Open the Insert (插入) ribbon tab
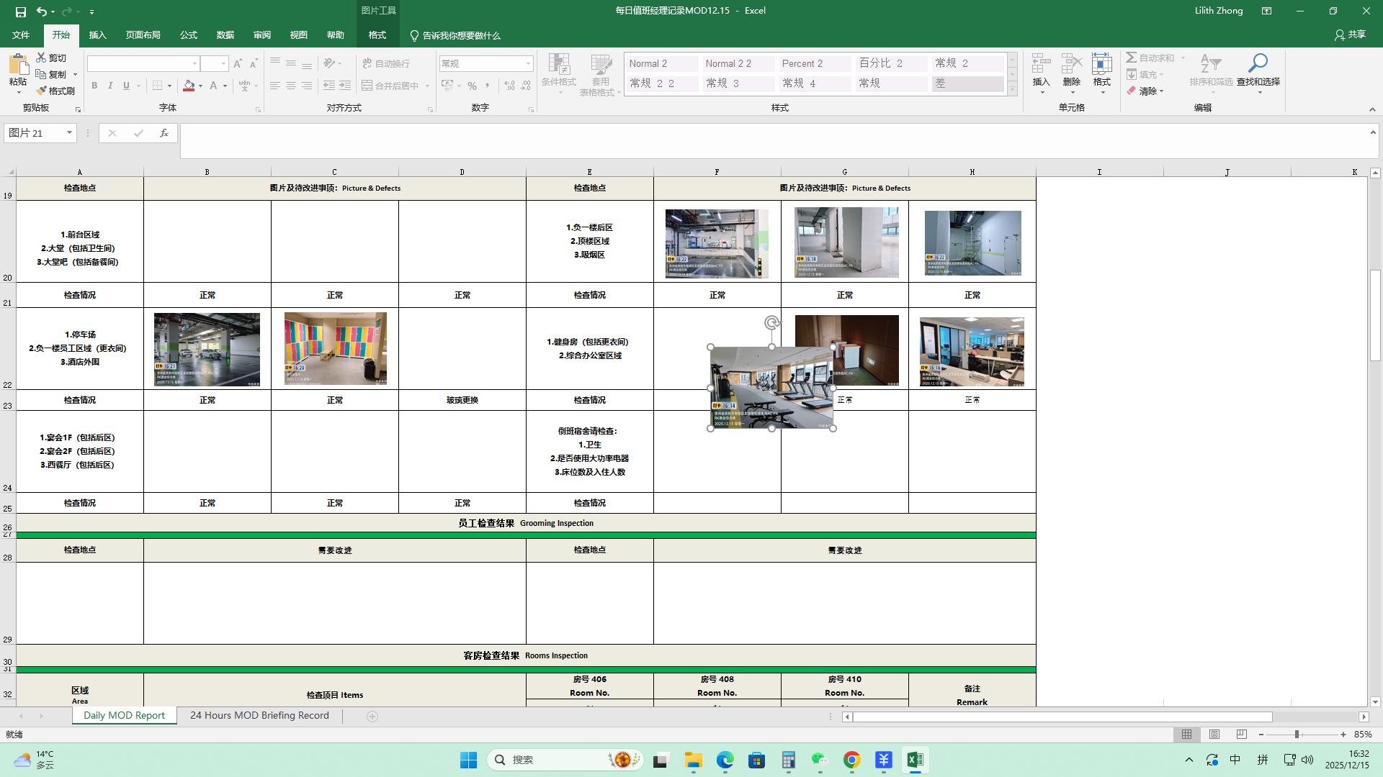Image resolution: width=1383 pixels, height=777 pixels. pyautogui.click(x=97, y=35)
